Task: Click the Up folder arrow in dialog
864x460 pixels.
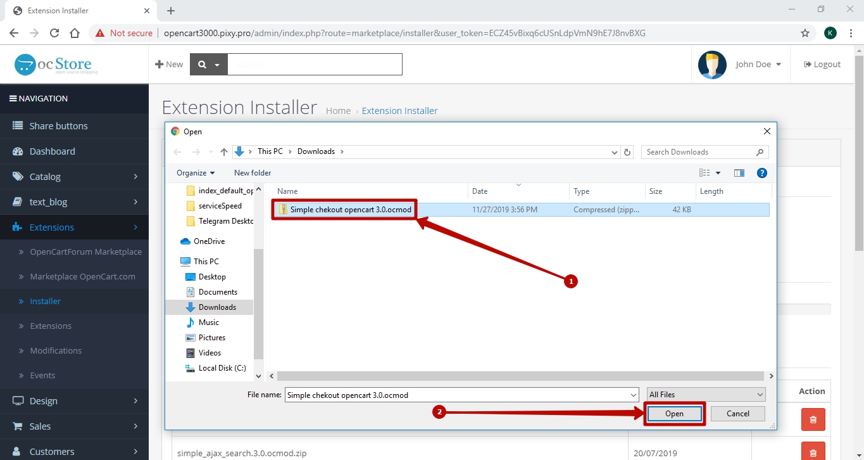Action: (x=223, y=152)
